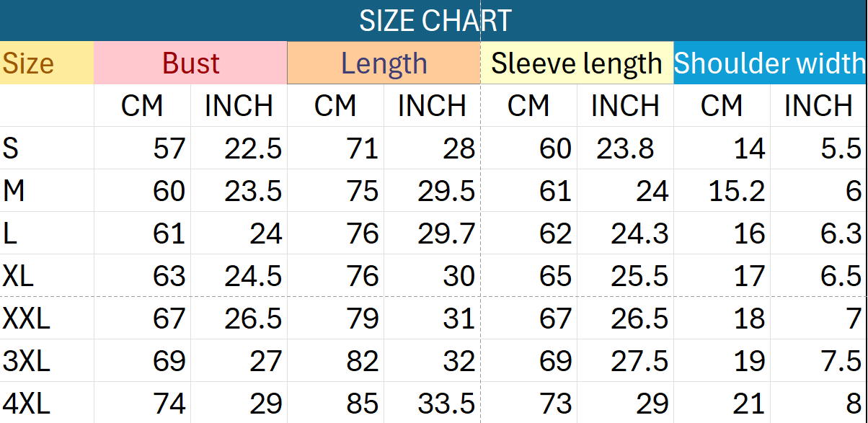Click the orange Length header cell
868x423 pixels.
384,63
